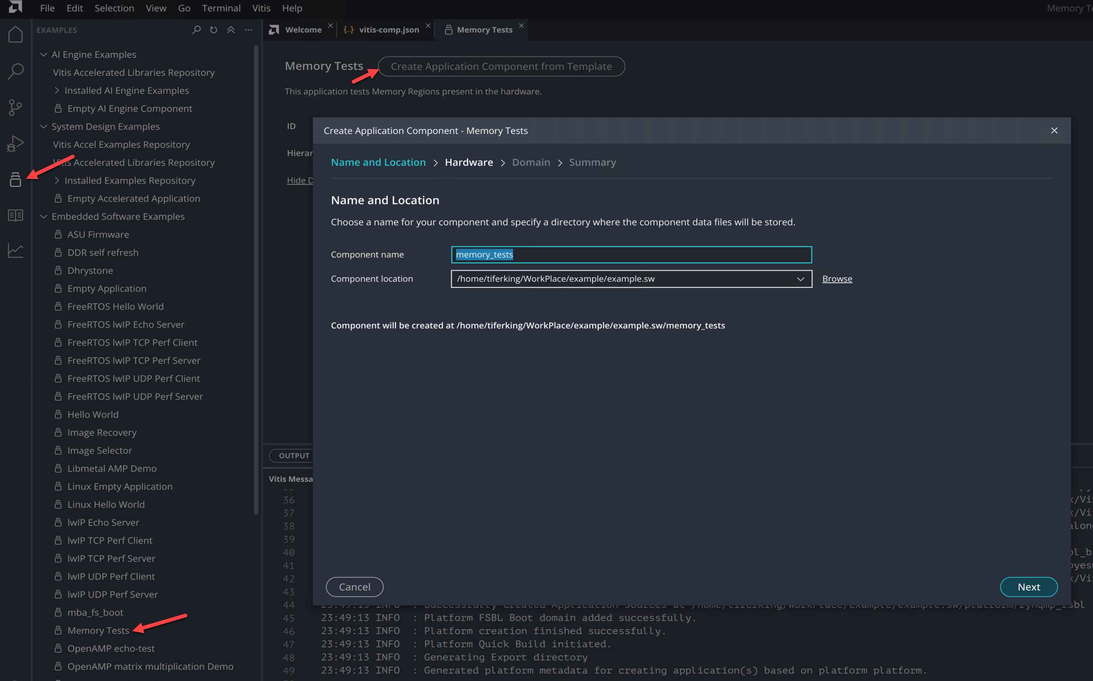
Task: Select the Memory Tests example
Action: click(x=98, y=631)
